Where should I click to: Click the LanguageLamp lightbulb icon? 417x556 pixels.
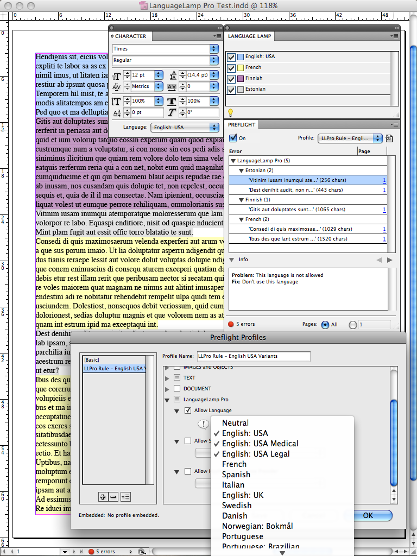click(230, 112)
